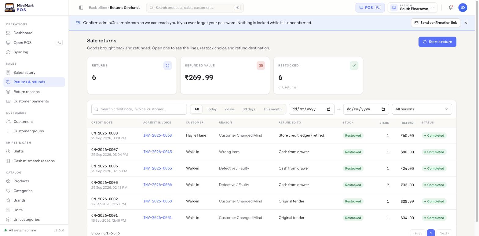Click the MiniMart POS logo
The height and width of the screenshot is (236, 479).
coord(19,8)
